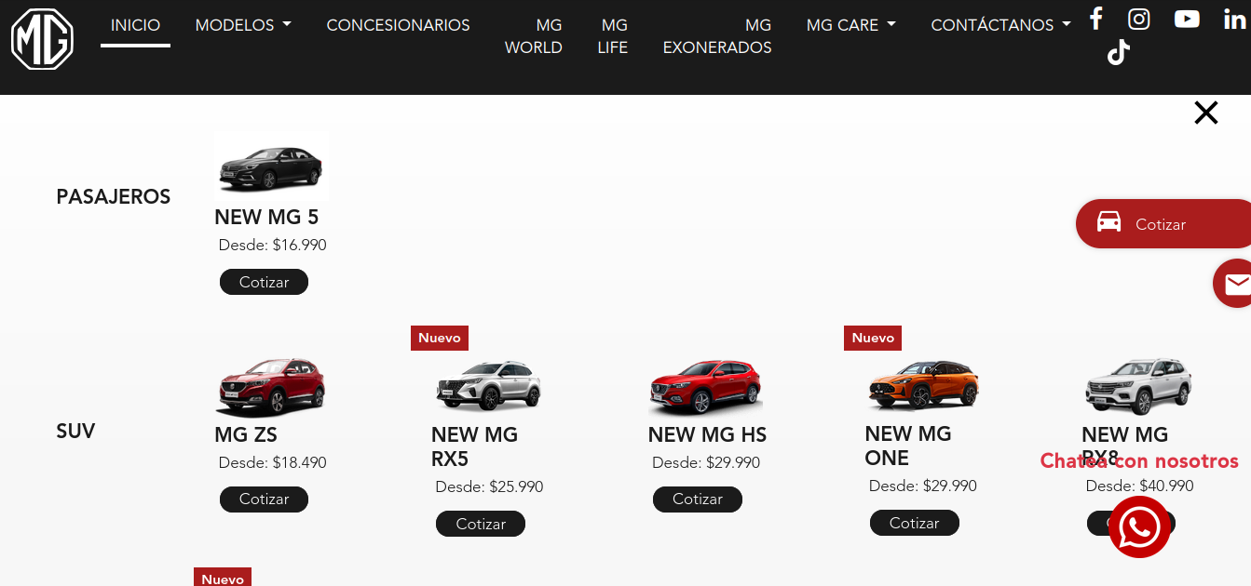The image size is (1251, 586).
Task: Select the red MG ZS car image
Action: point(271,386)
